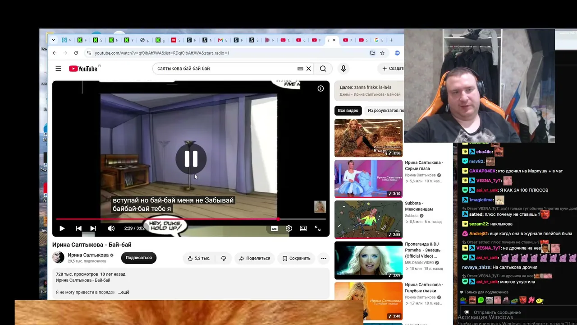Share the video via Поделиться
The width and height of the screenshot is (577, 325).
click(x=255, y=258)
